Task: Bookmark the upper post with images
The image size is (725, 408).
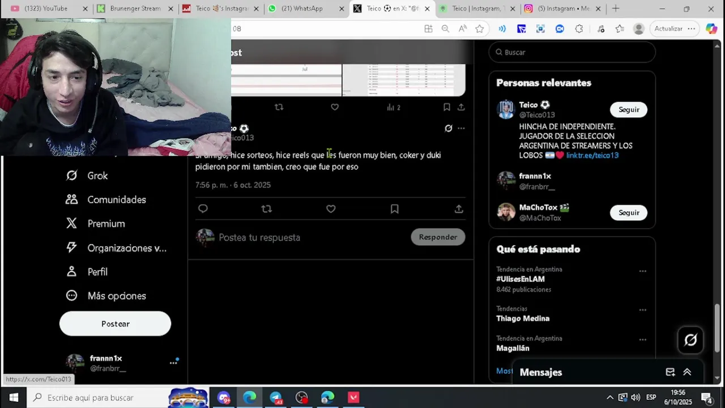Action: coord(446,107)
